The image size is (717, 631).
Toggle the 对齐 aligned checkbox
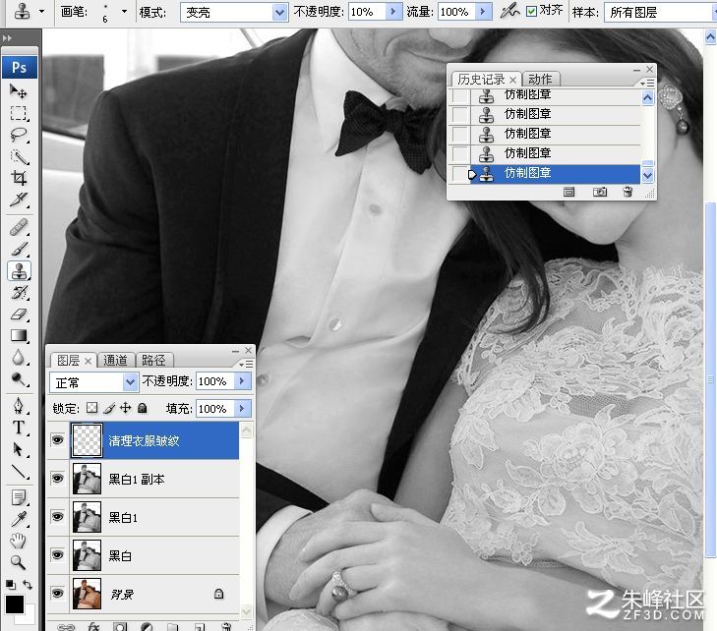pyautogui.click(x=531, y=11)
